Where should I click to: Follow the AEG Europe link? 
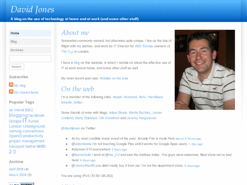pyautogui.click(x=144, y=46)
